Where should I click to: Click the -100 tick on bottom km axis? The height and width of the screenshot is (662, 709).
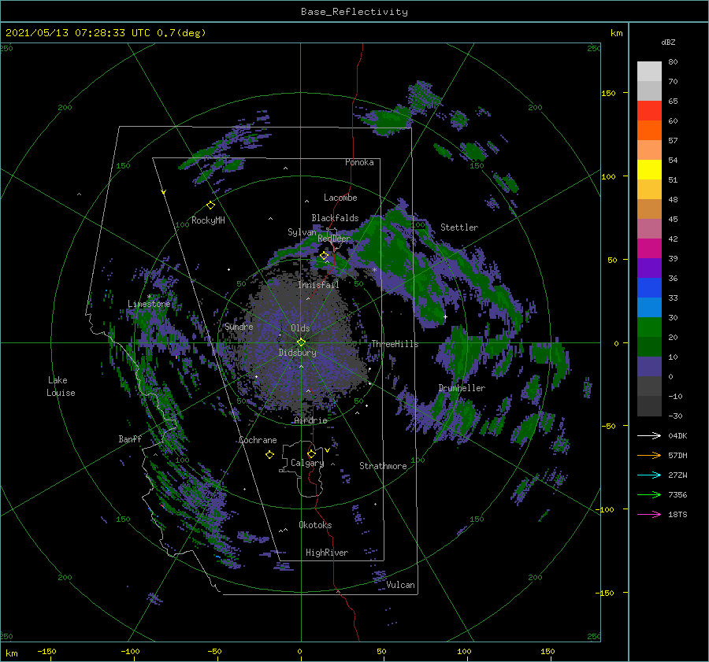(x=130, y=651)
